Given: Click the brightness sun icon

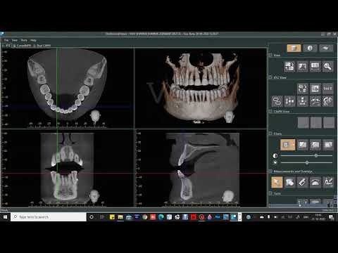Looking at the screenshot, I should click(275, 162).
